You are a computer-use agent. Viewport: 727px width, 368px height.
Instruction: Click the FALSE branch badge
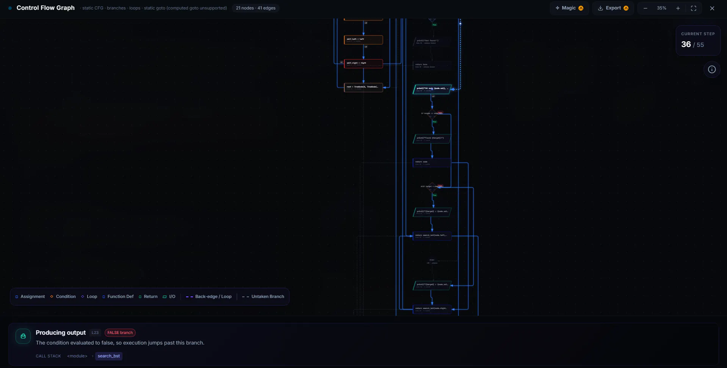[120, 333]
